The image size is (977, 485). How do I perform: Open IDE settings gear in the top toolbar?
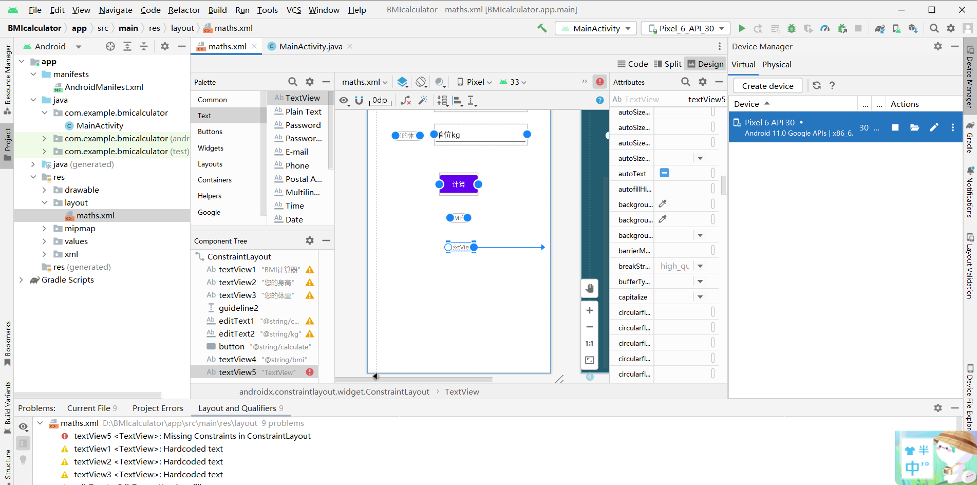point(951,28)
